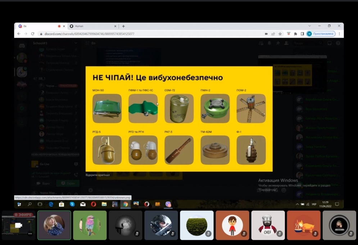Image resolution: width=358 pixels, height=245 pixels.
Task: Open the Extensions puzzle-piece menu
Action: tap(295, 34)
